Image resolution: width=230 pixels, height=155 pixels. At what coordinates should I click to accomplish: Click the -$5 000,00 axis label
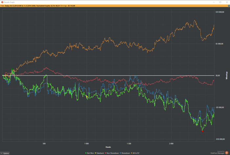point(219,107)
